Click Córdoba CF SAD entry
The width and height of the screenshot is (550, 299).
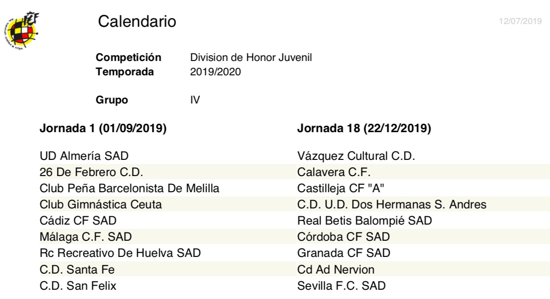(343, 237)
